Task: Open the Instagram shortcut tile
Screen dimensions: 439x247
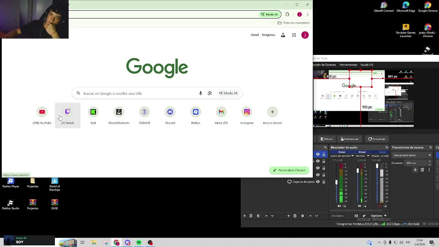Action: 247,116
